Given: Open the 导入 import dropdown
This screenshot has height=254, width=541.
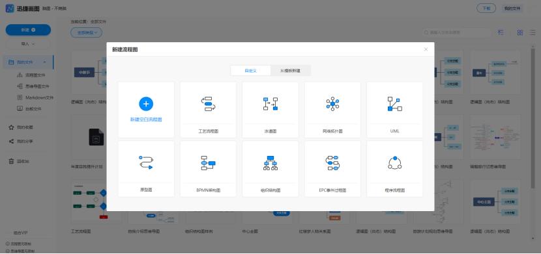Looking at the screenshot, I should click(x=28, y=44).
